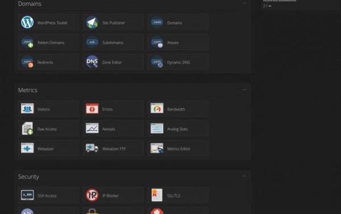341x214 pixels.
Task: Open the Webalizer waveform icon
Action: pyautogui.click(x=27, y=148)
